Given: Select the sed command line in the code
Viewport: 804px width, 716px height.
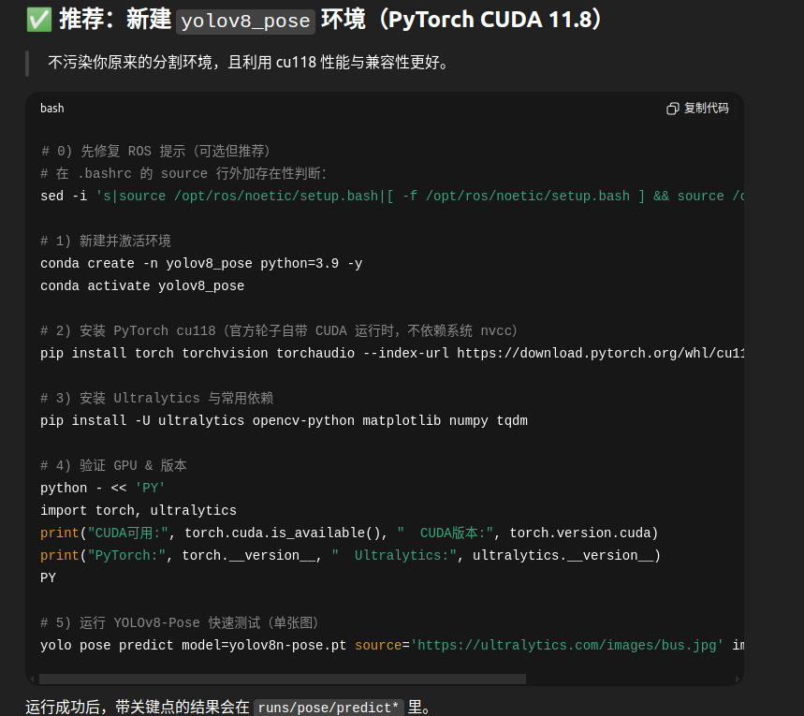Looking at the screenshot, I should (281, 196).
